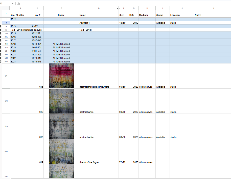This screenshot has height=179, width=231.
Task: Click into the fx formula bar
Action: [x=125, y=4]
